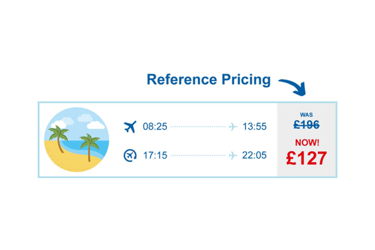The width and height of the screenshot is (375, 250).
Task: Click the outbound flight plane icon
Action: (x=130, y=127)
